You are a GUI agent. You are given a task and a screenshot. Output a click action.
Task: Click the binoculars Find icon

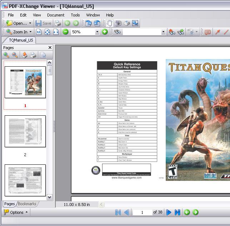[x=117, y=32]
